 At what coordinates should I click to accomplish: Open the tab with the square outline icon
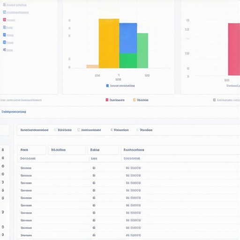89,130
